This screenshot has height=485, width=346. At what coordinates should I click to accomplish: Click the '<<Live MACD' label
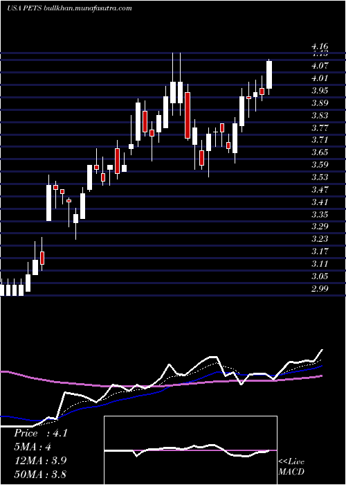coord(291,467)
